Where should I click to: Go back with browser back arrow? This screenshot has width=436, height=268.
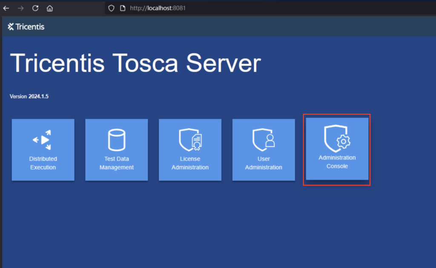click(6, 9)
